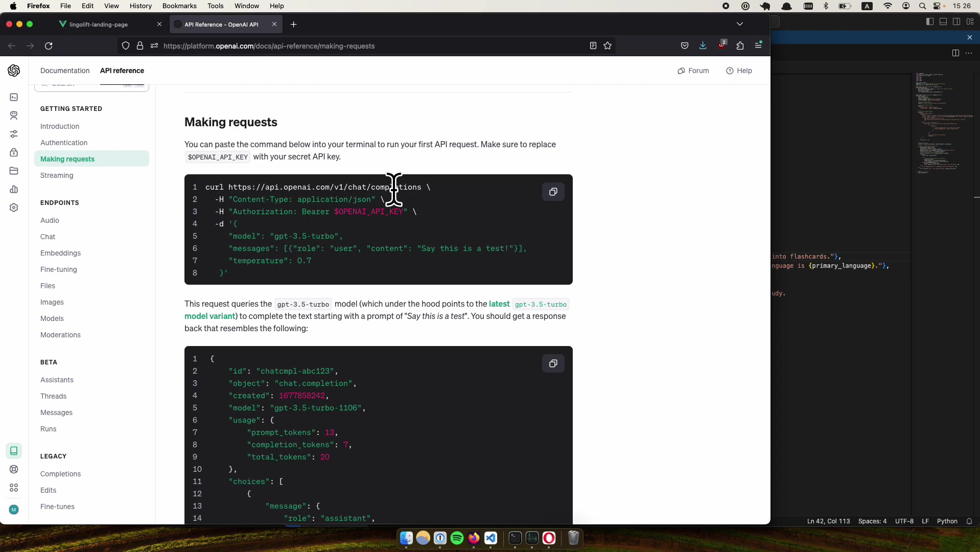Open the Firefox tab list chevron
This screenshot has height=552, width=980.
coord(740,24)
